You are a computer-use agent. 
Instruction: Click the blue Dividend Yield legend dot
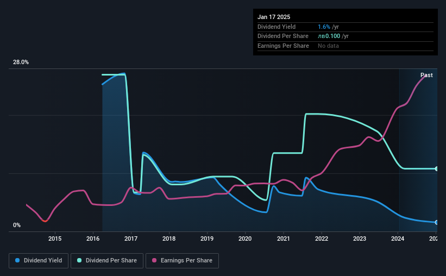click(17, 260)
